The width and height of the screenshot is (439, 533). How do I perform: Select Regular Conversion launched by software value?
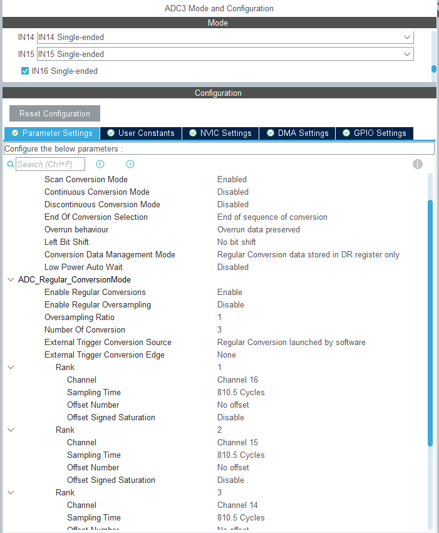point(292,343)
